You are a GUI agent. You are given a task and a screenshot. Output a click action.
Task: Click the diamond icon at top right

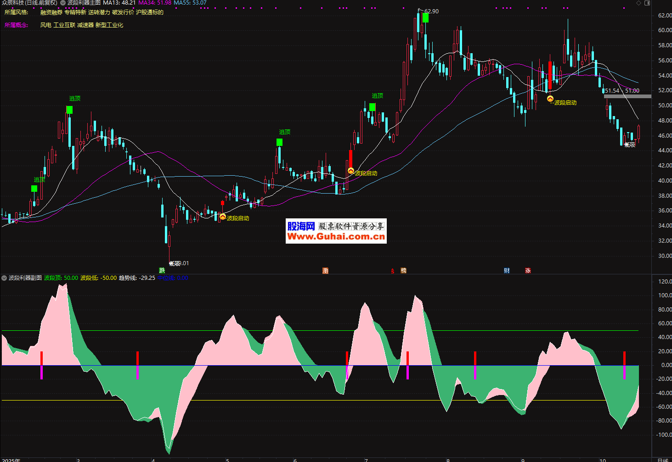[x=638, y=3]
